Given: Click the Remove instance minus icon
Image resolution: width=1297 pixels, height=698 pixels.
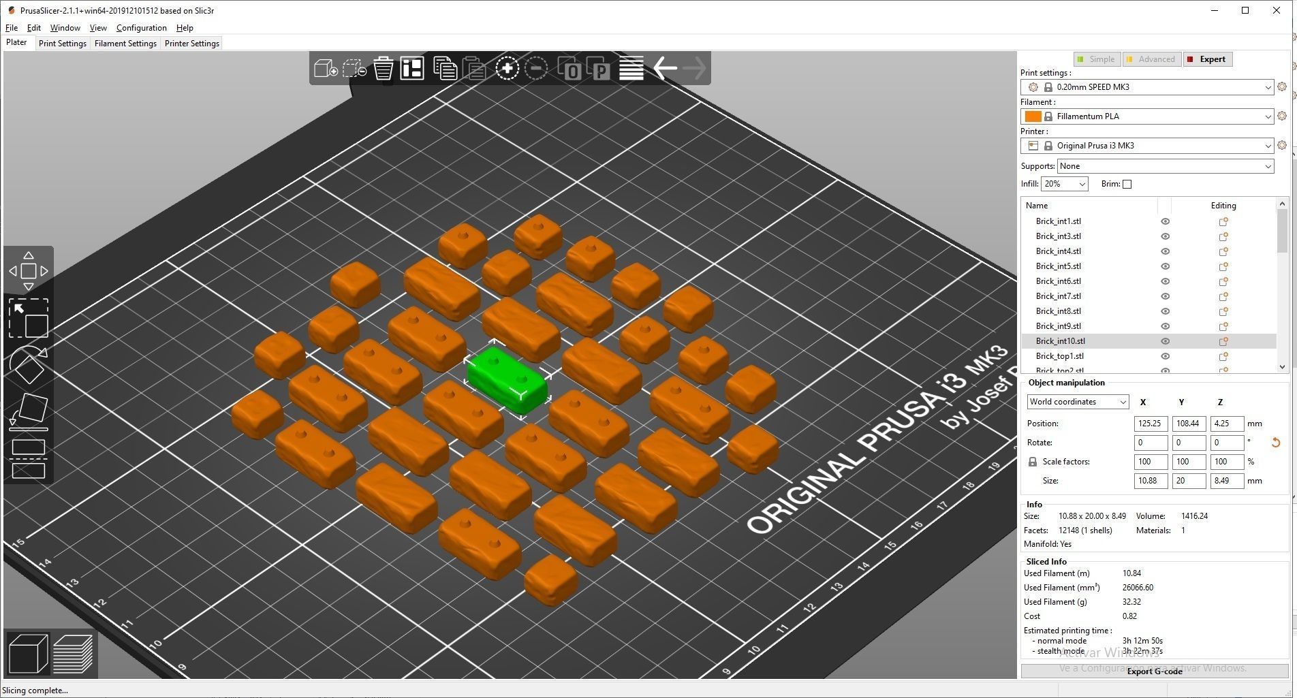Looking at the screenshot, I should click(536, 68).
